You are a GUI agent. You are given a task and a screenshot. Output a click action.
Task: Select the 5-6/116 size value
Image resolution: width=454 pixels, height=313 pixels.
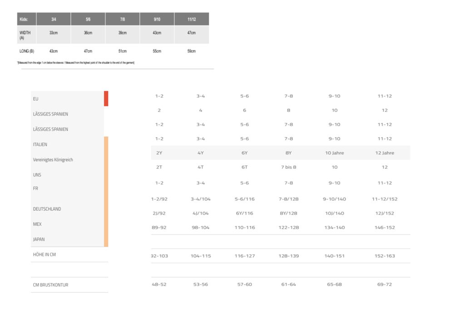245,199
